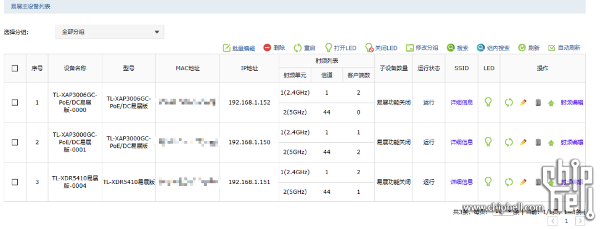
Task: Toggle the LED bulb for 192.168.1.150
Action: [488, 142]
